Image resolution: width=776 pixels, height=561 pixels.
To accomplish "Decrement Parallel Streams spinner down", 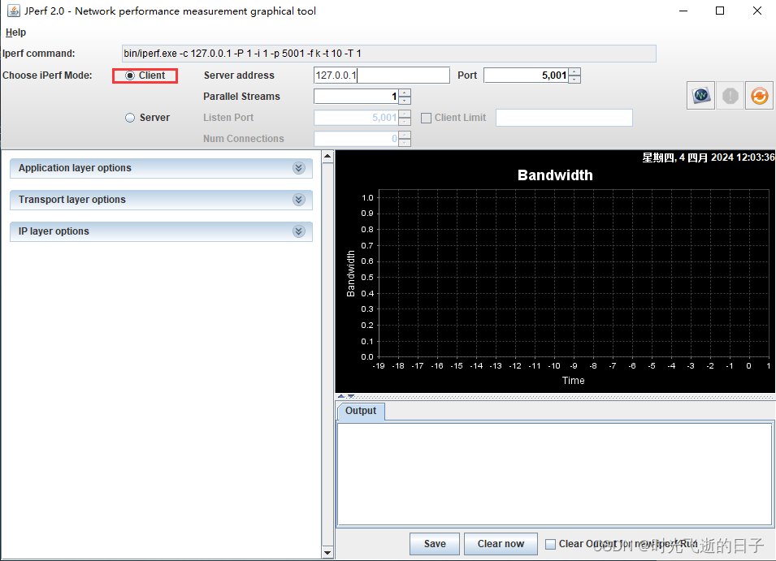I will [x=405, y=101].
